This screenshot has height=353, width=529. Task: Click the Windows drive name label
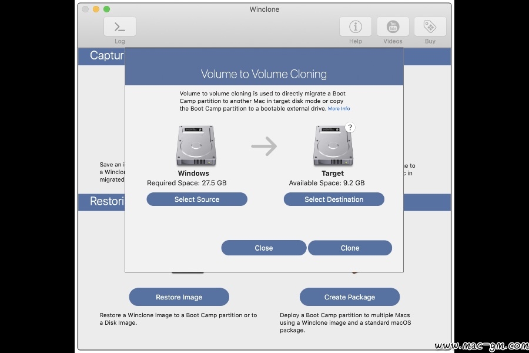click(193, 174)
